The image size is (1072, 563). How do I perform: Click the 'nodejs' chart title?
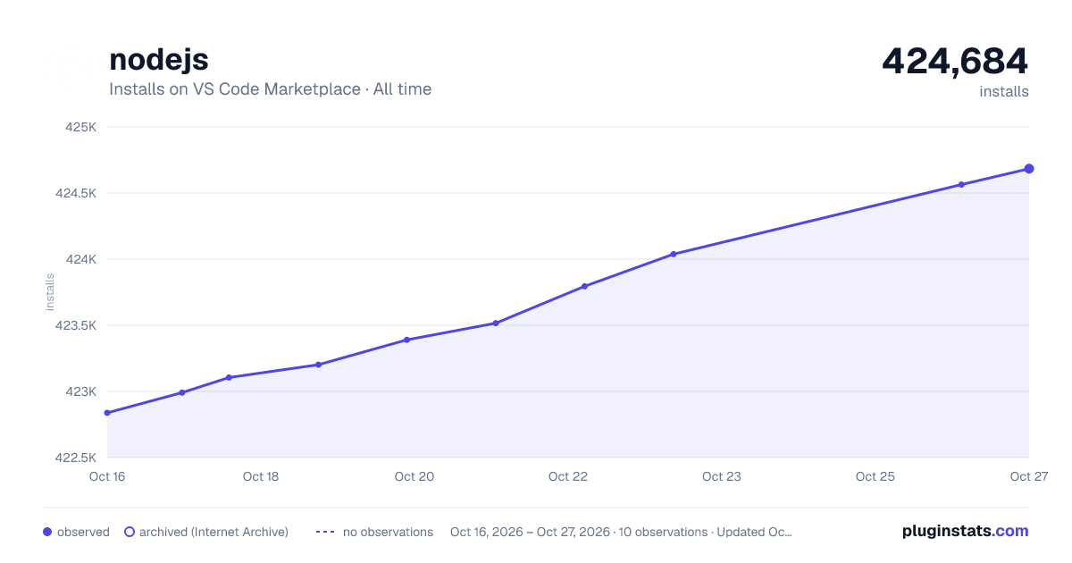[x=159, y=60]
